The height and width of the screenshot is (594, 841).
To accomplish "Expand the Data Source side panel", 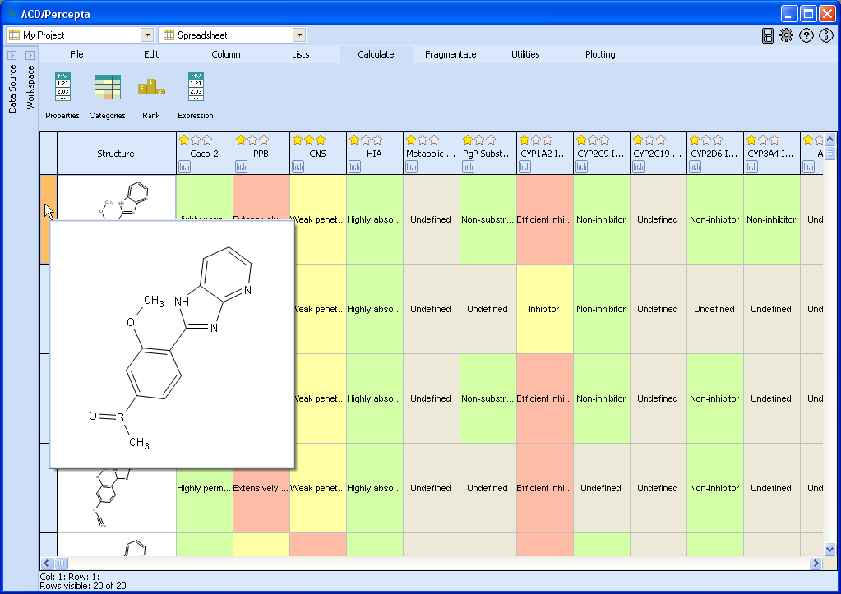I will click(12, 55).
